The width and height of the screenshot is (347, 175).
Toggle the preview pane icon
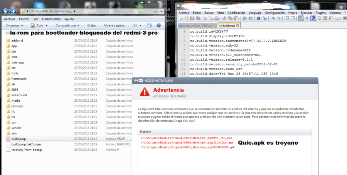[149, 26]
